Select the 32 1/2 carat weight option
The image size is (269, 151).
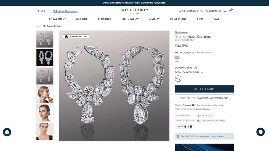178,79
